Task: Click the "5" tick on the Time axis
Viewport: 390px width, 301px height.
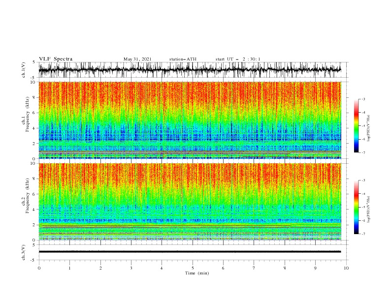Action: (x=193, y=268)
